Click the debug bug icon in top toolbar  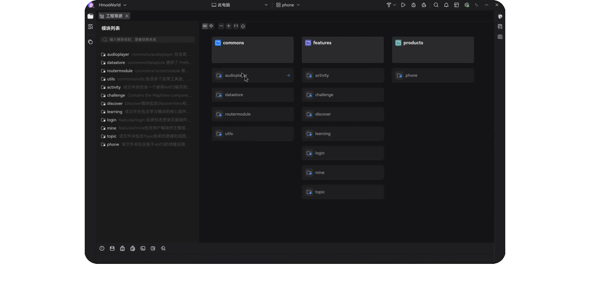click(x=413, y=5)
